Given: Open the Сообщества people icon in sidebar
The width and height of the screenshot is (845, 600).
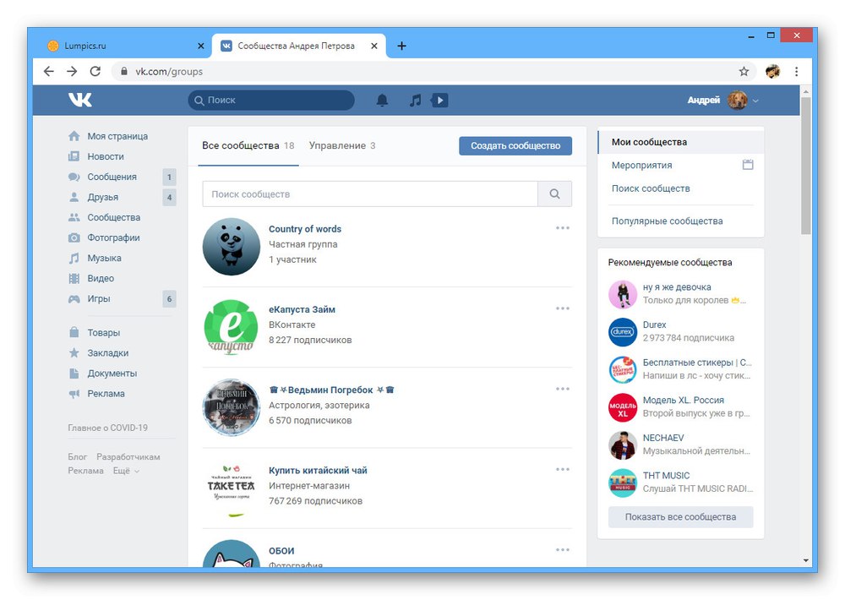Looking at the screenshot, I should coord(74,217).
